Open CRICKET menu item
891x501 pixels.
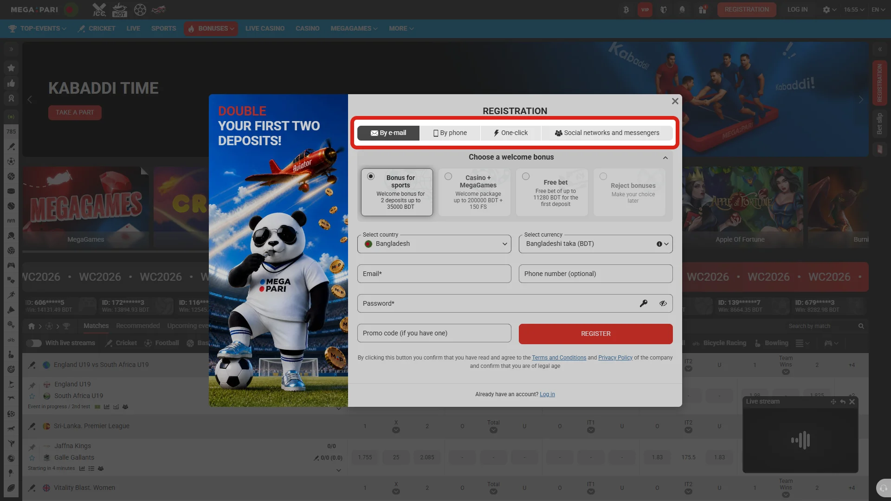tap(97, 29)
